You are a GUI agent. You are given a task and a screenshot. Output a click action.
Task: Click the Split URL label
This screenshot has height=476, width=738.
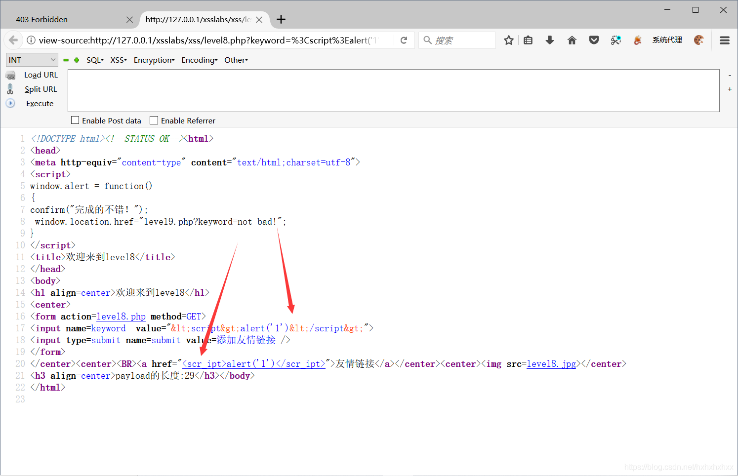click(x=41, y=89)
